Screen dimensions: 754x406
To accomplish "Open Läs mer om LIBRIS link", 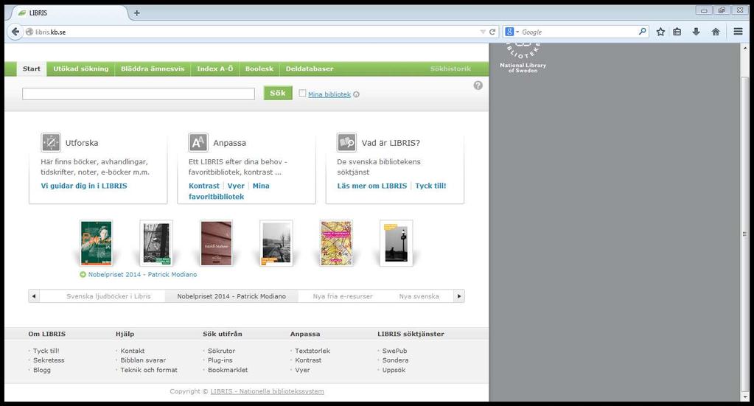I will point(372,186).
